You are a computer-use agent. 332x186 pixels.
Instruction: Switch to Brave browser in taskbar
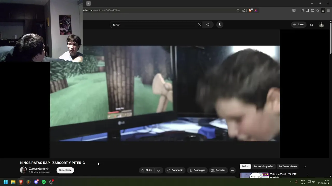coord(21,182)
